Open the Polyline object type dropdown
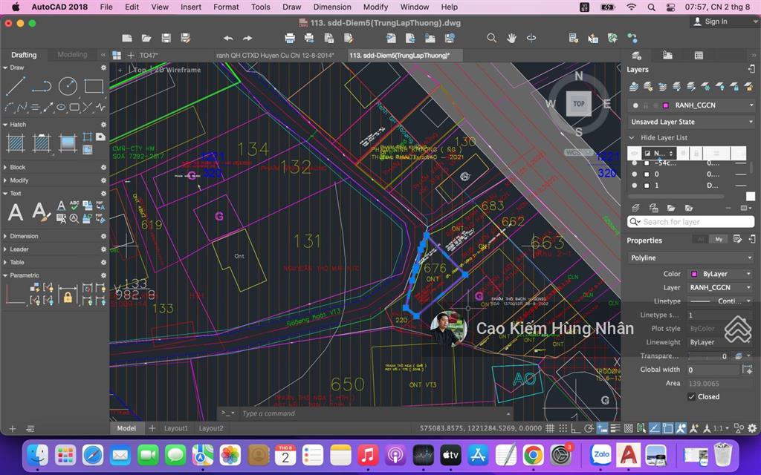 coord(691,258)
